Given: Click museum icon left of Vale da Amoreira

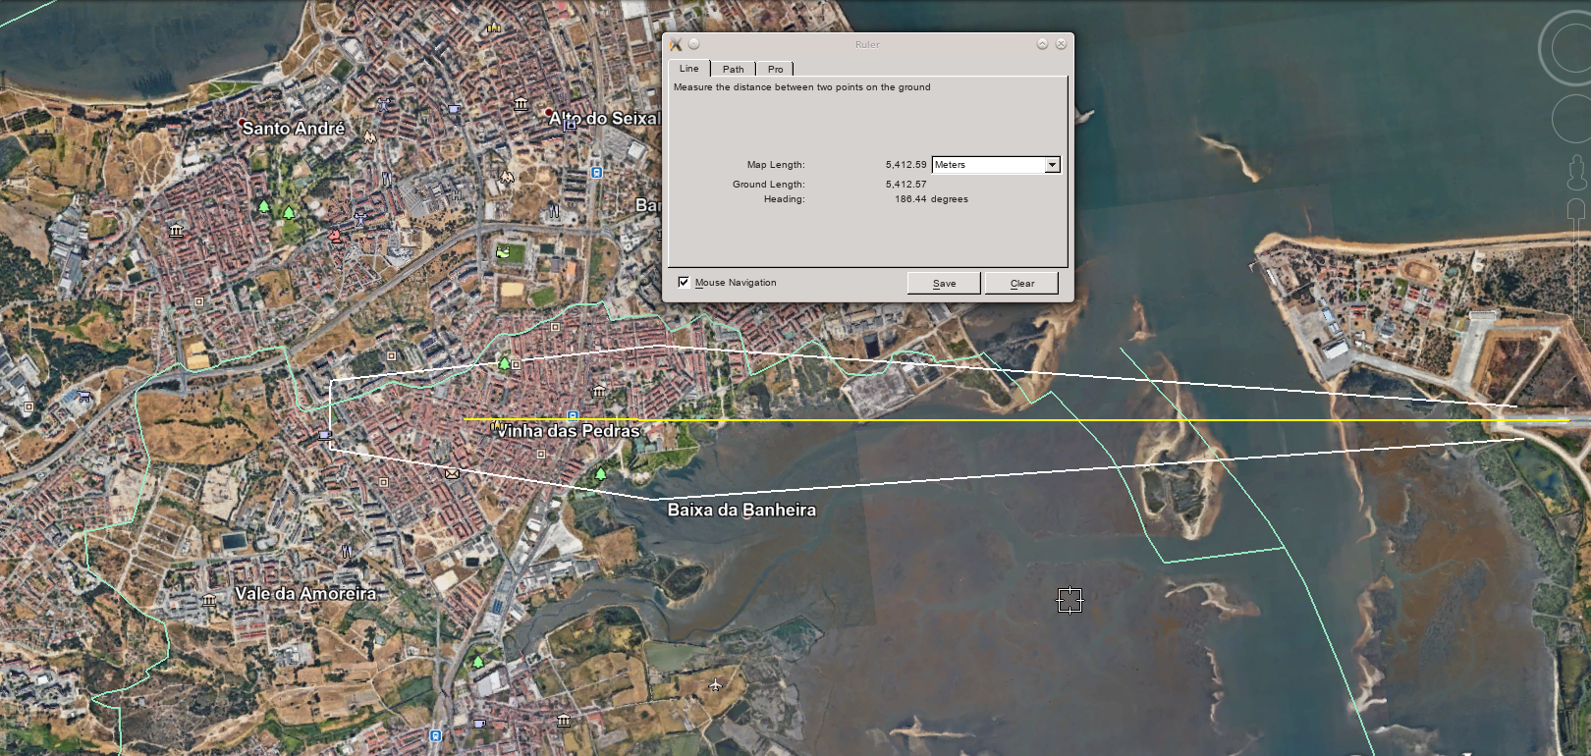Looking at the screenshot, I should pos(209,600).
